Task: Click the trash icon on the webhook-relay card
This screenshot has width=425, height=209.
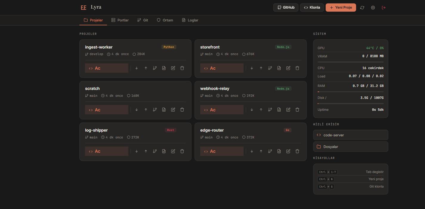Action: [297, 110]
